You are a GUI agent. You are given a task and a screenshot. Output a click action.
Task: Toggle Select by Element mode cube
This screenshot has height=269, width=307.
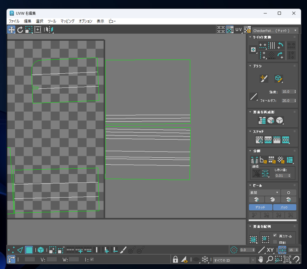(41, 250)
